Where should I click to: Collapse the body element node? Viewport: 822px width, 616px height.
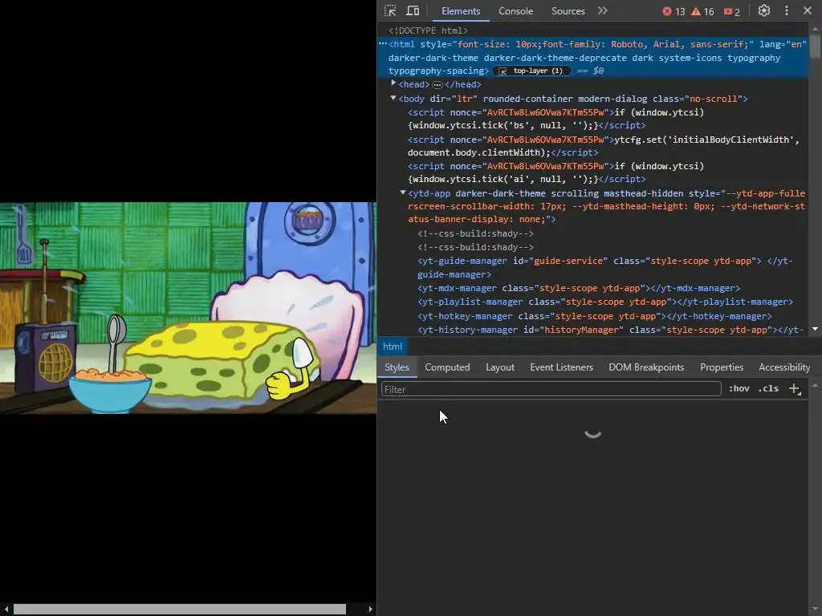point(393,98)
